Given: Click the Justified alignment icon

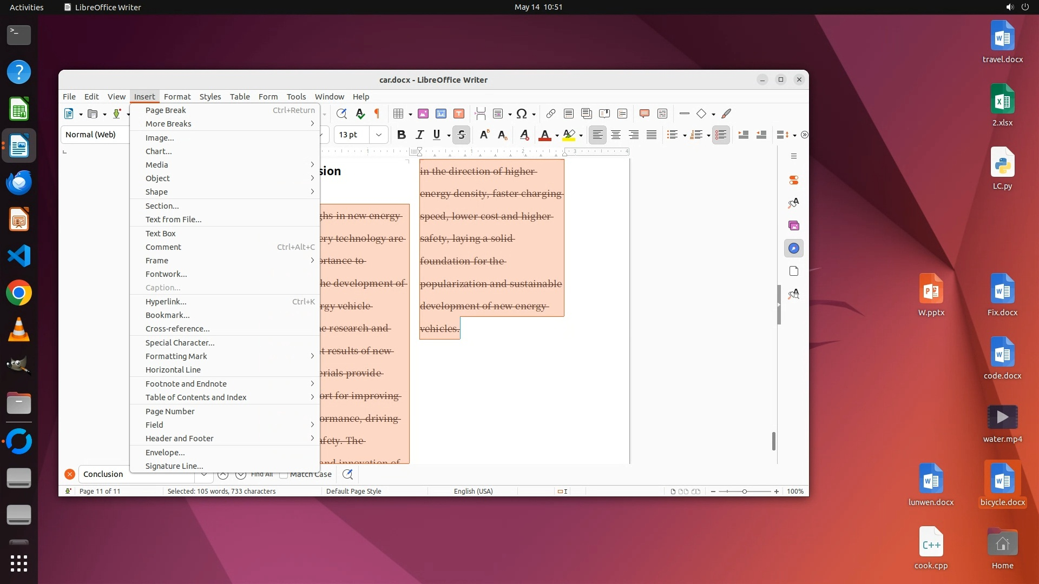Looking at the screenshot, I should click(652, 135).
